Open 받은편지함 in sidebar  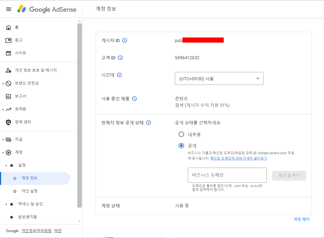coord(28,217)
